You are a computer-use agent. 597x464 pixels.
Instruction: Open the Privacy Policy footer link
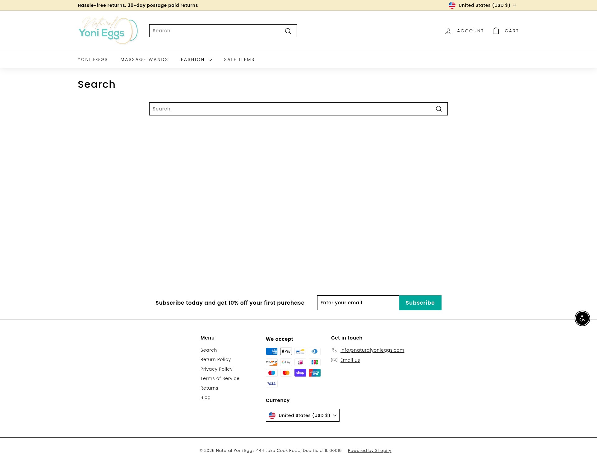point(216,369)
